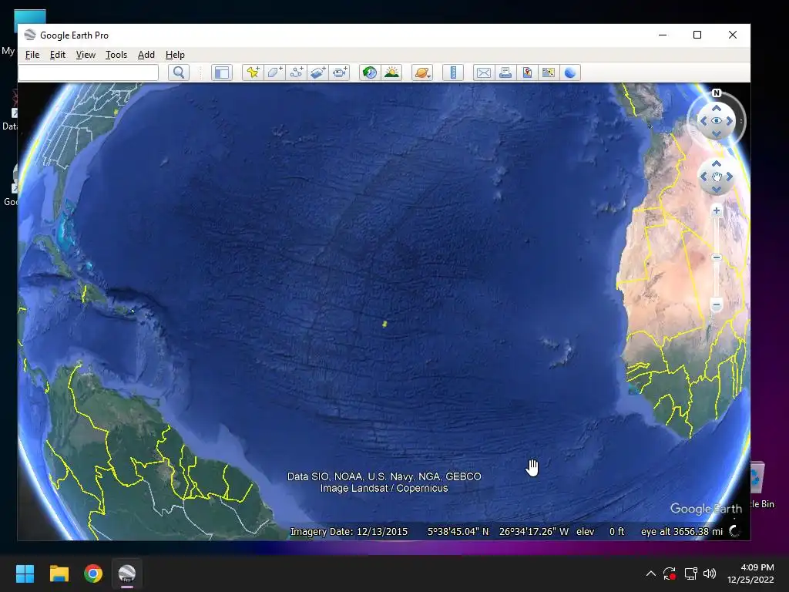Viewport: 789px width, 592px height.
Task: Open the File menu
Action: pos(32,55)
